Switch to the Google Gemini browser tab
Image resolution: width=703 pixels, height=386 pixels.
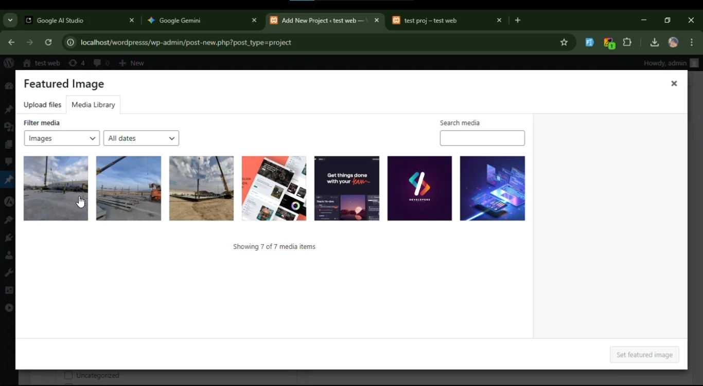202,21
